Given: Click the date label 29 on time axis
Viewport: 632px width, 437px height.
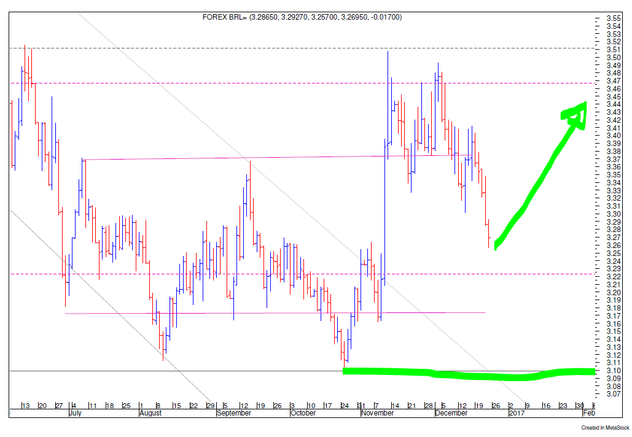Looking at the screenshot, I should [211, 406].
